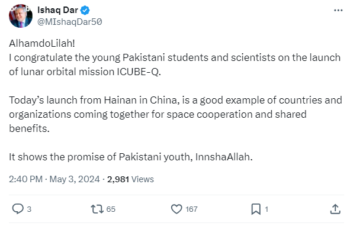The width and height of the screenshot is (350, 226).
Task: Open the three-dot more options menu
Action: (338, 10)
